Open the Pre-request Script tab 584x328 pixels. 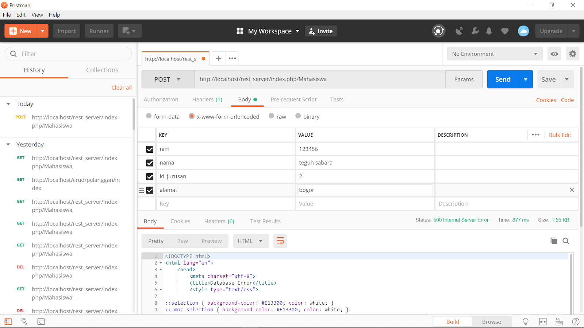coord(293,99)
